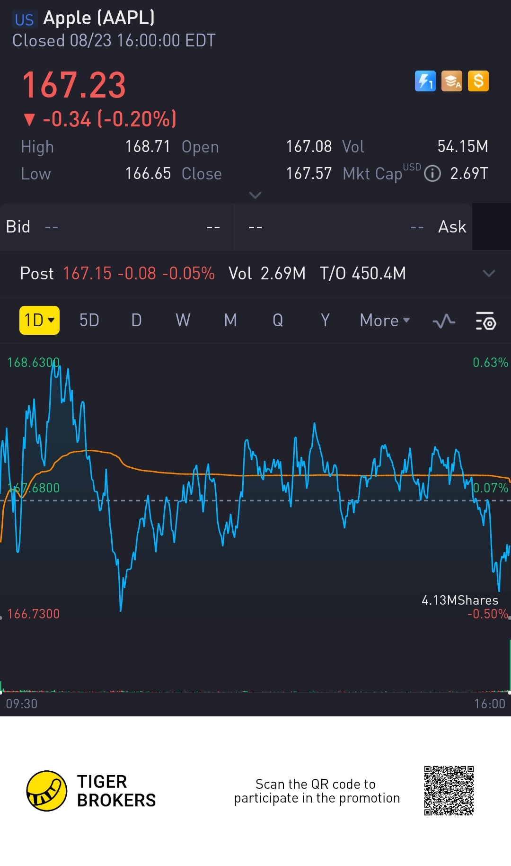Expand the quote details chevron
Viewport: 511px width, 866px height.
[x=255, y=195]
